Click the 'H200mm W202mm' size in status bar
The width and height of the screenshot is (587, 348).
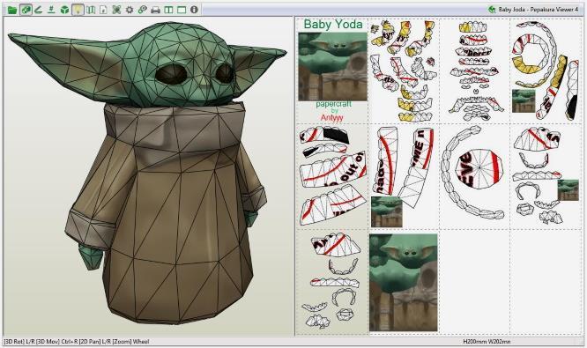(487, 341)
